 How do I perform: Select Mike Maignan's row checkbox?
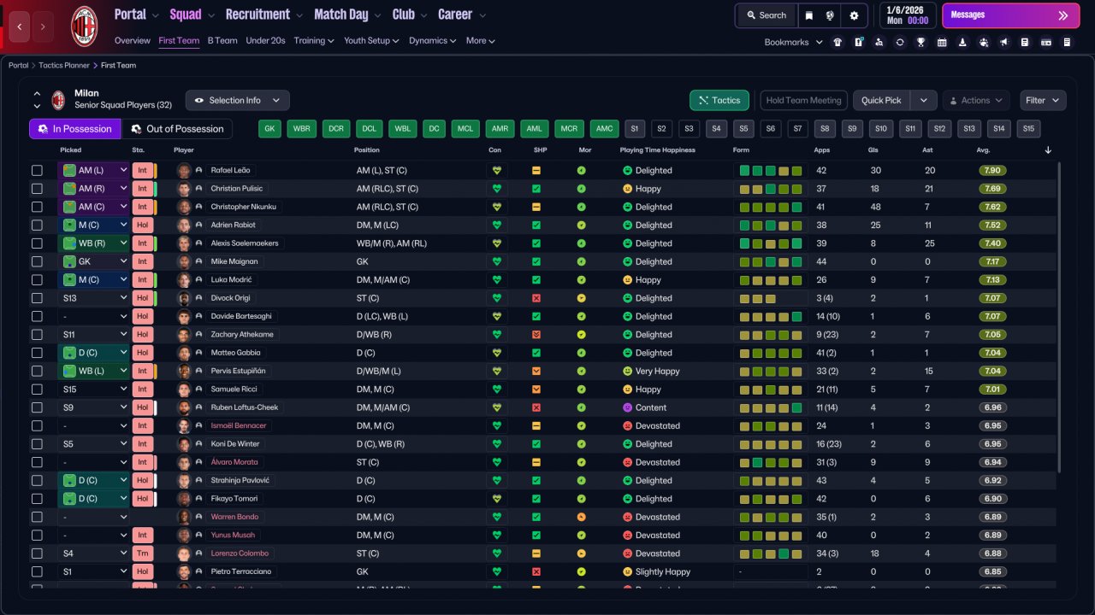[x=37, y=261]
